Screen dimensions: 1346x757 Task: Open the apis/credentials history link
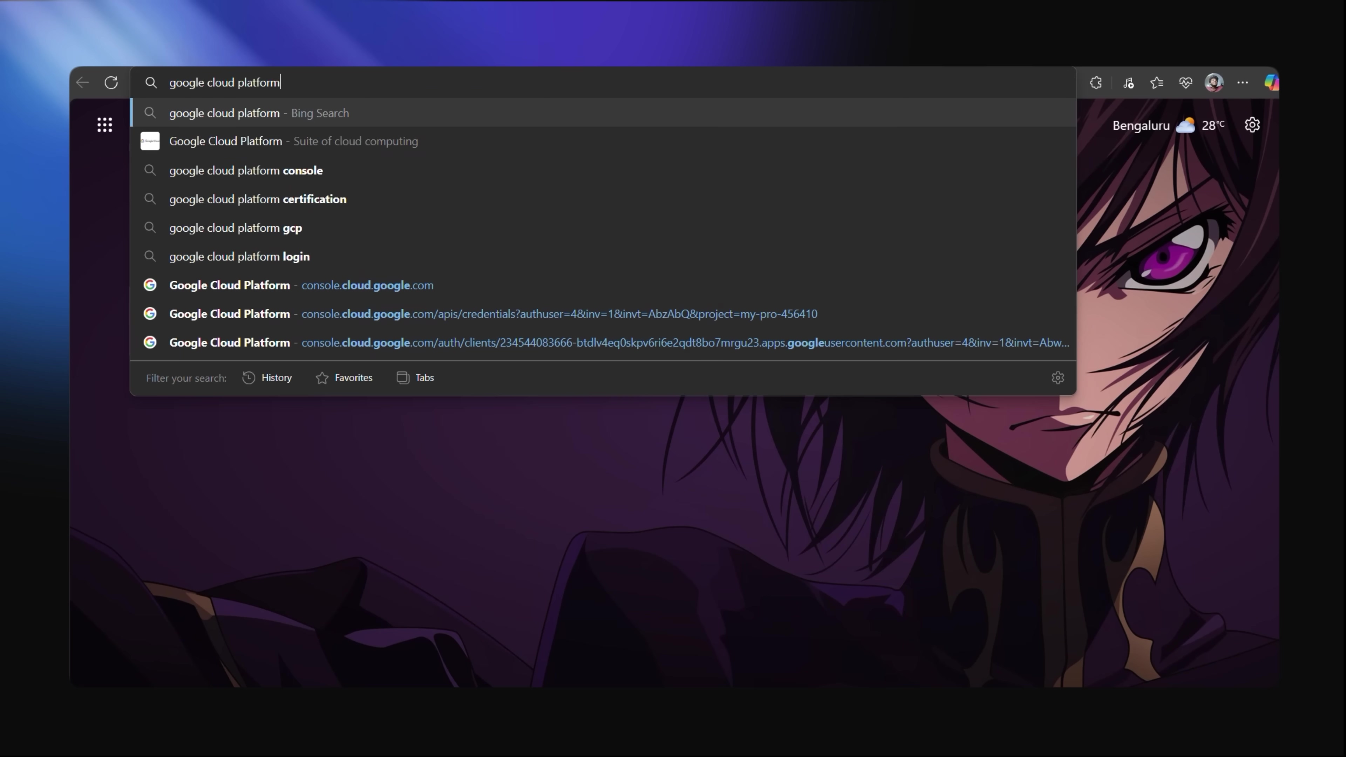click(x=603, y=314)
